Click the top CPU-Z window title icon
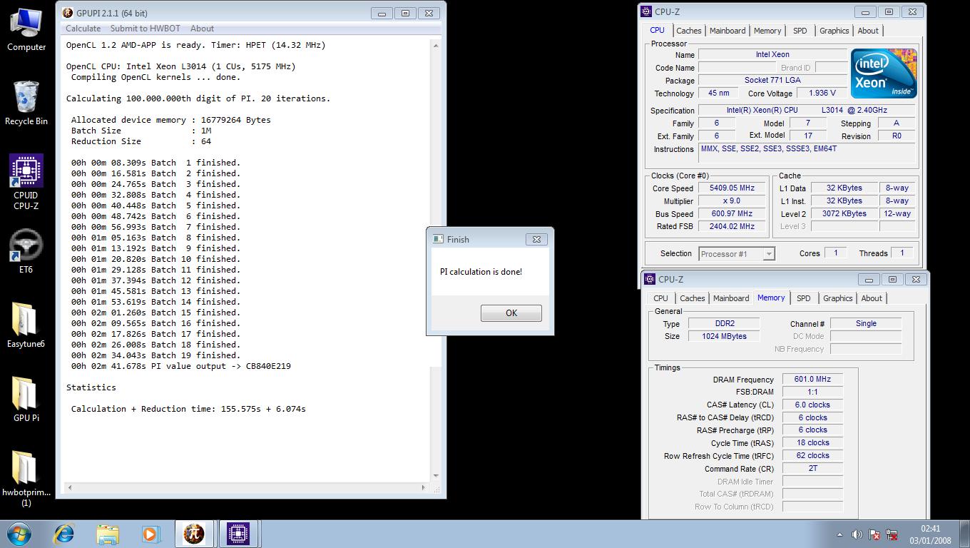This screenshot has height=548, width=970. [647, 11]
